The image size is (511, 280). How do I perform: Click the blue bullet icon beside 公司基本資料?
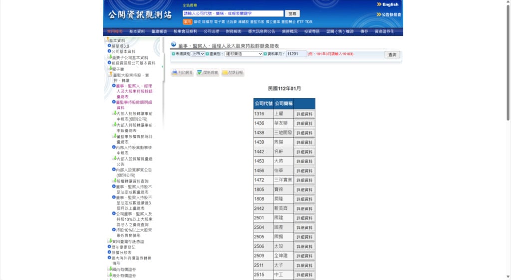click(109, 51)
